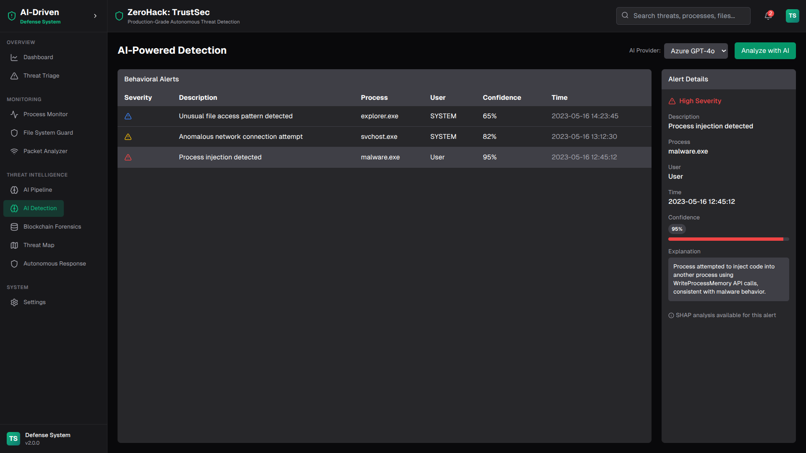Navigate to Autonomous Response
The width and height of the screenshot is (806, 453).
click(55, 264)
